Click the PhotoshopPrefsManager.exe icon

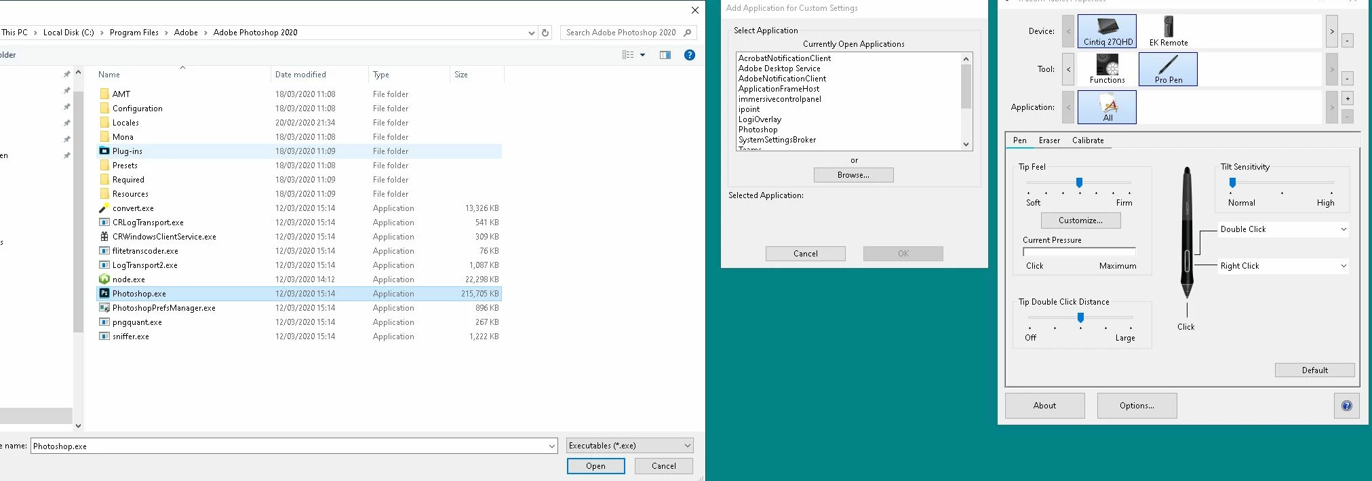pos(104,307)
